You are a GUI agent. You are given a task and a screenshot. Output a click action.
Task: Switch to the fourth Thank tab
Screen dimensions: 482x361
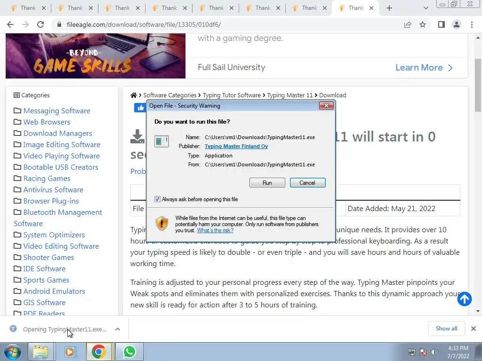[x=169, y=8]
